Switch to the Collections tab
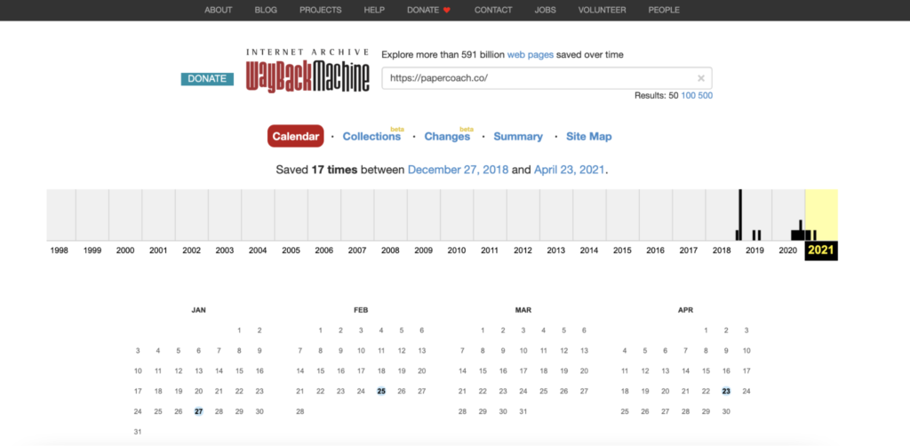 (x=371, y=136)
